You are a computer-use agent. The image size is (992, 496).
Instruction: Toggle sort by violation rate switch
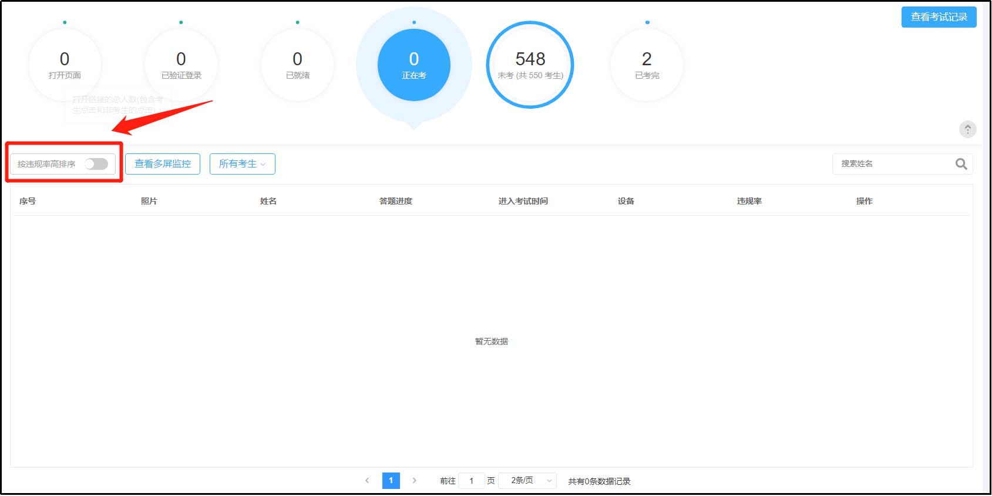(96, 164)
